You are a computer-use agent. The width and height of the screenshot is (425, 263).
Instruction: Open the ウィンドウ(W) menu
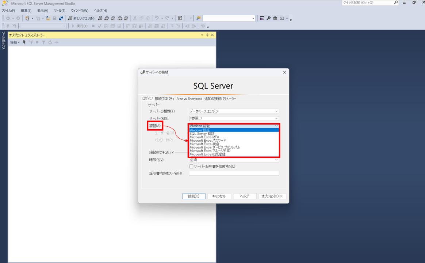coord(80,11)
